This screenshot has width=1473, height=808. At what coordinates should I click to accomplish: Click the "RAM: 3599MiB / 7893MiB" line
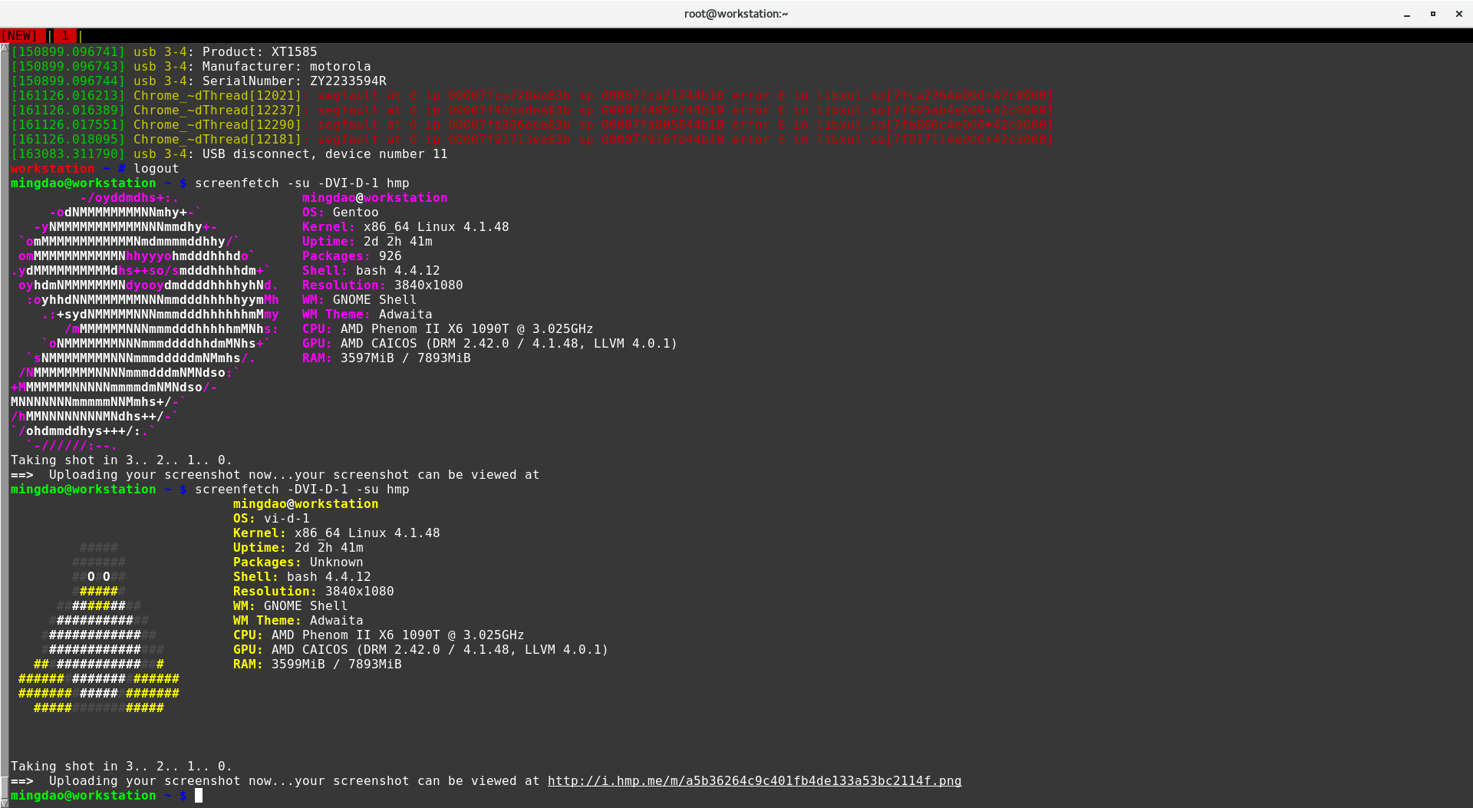click(317, 664)
